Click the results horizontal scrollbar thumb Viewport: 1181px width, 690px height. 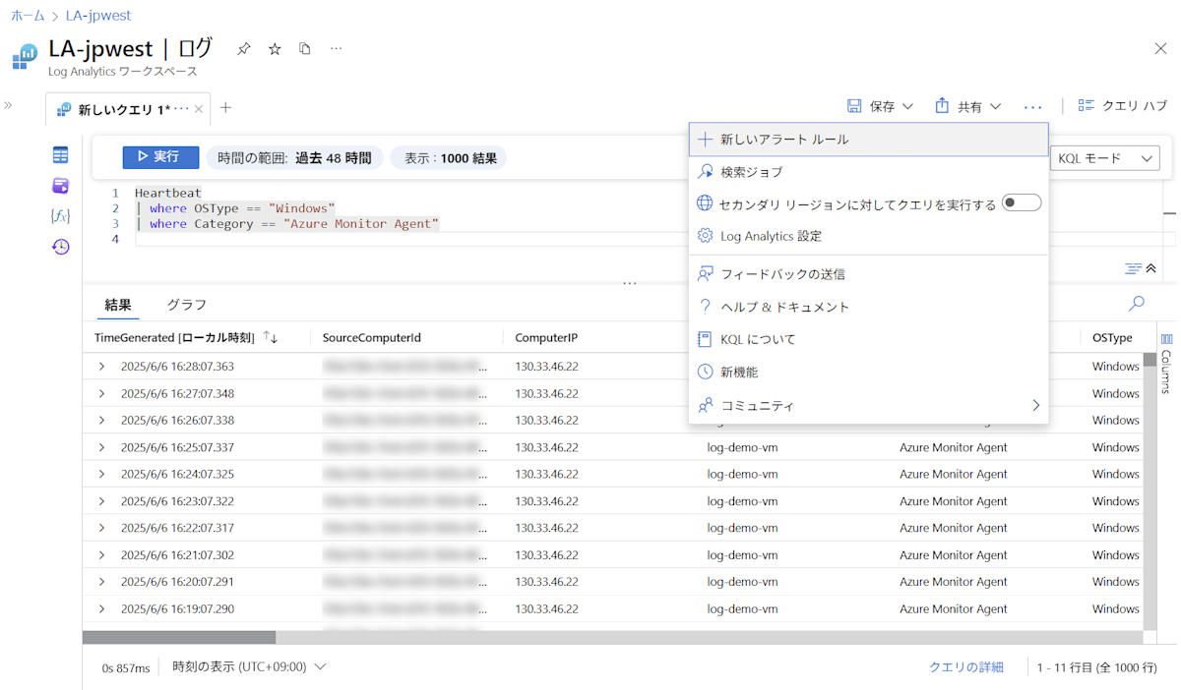pos(179,637)
